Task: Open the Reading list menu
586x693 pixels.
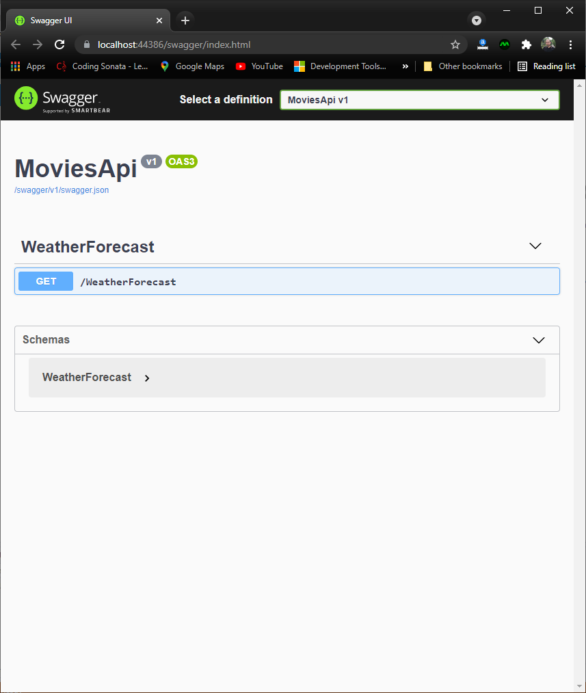Action: pyautogui.click(x=546, y=66)
